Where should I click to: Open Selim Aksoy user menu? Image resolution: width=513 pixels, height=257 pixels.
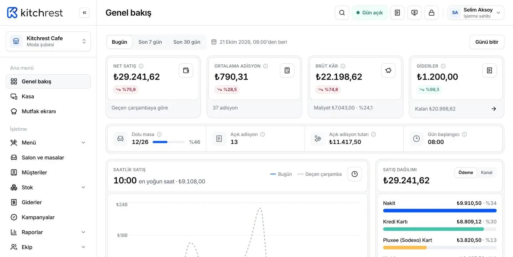click(x=476, y=13)
